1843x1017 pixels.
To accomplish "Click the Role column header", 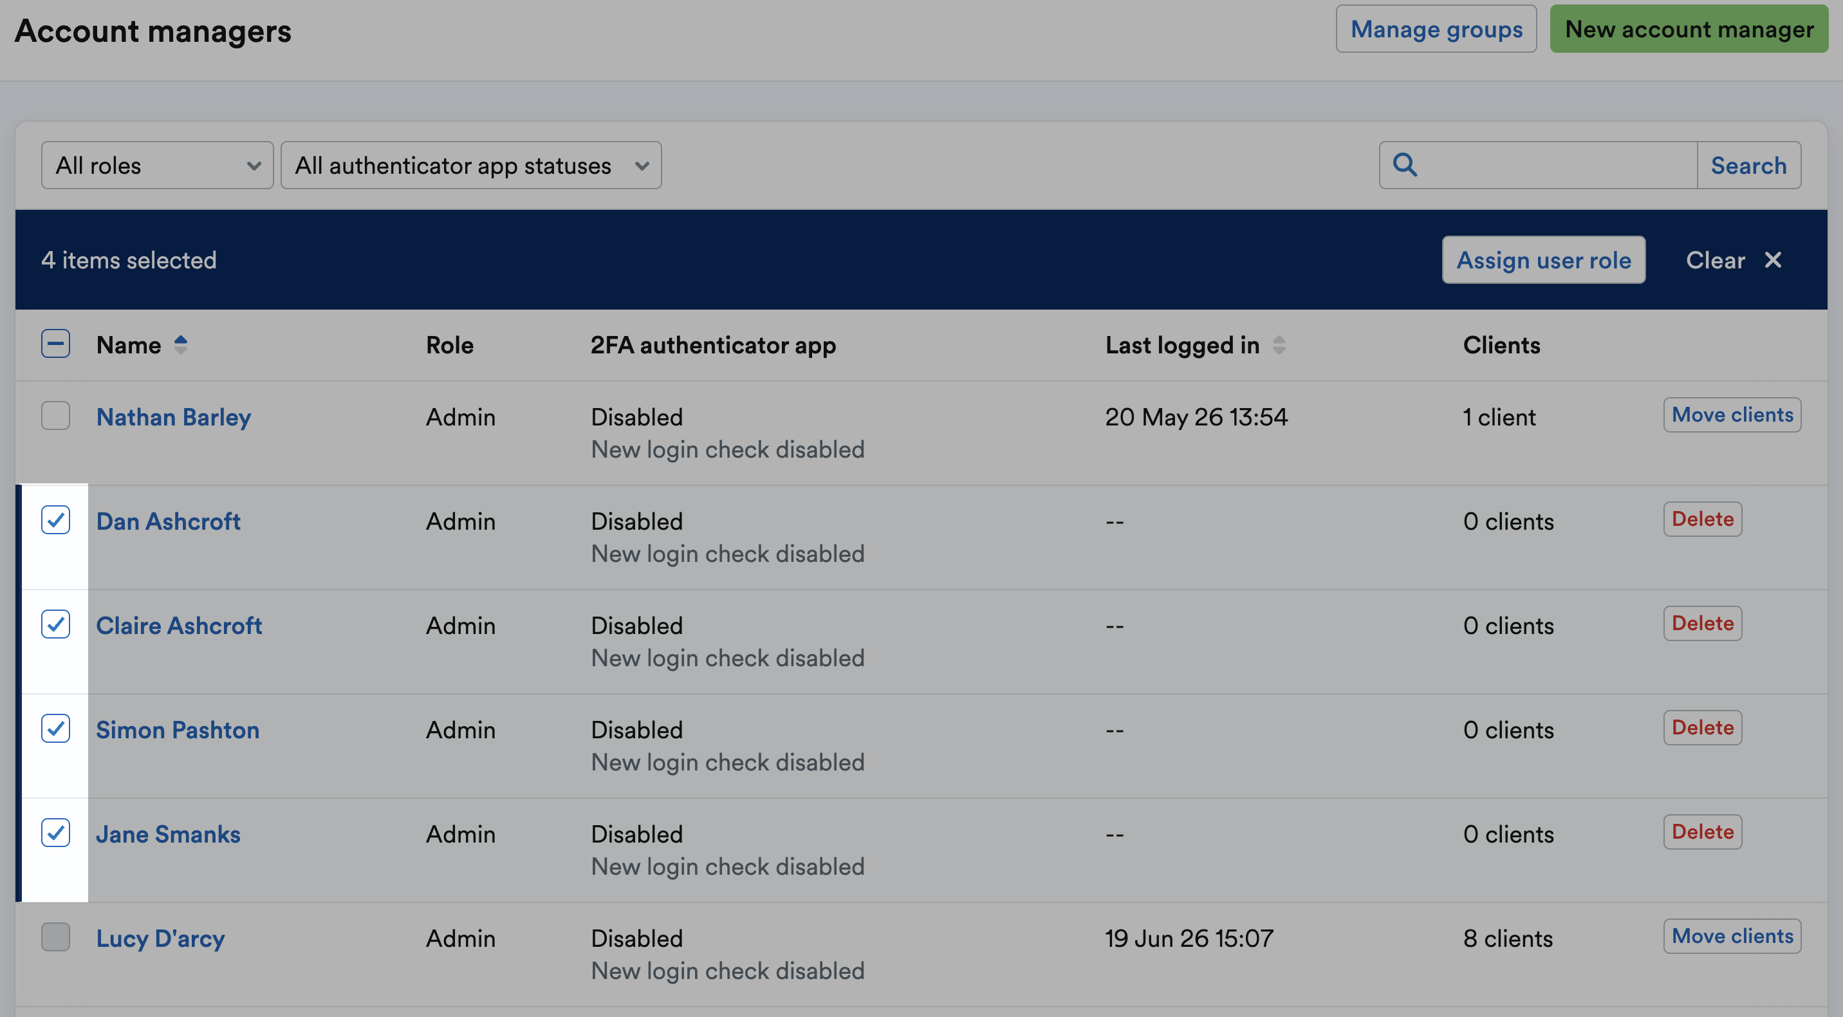I will 450,345.
